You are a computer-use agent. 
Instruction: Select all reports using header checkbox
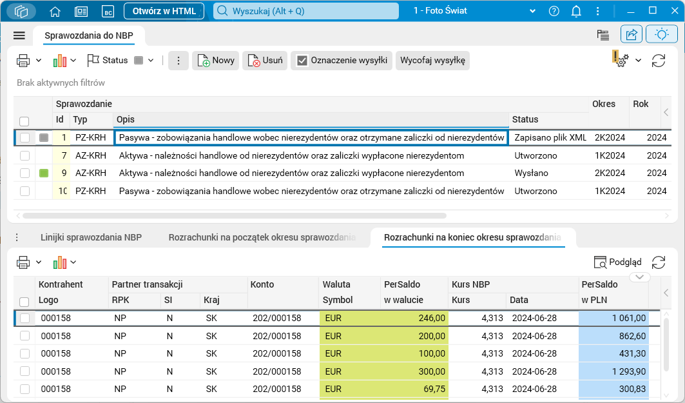[24, 121]
